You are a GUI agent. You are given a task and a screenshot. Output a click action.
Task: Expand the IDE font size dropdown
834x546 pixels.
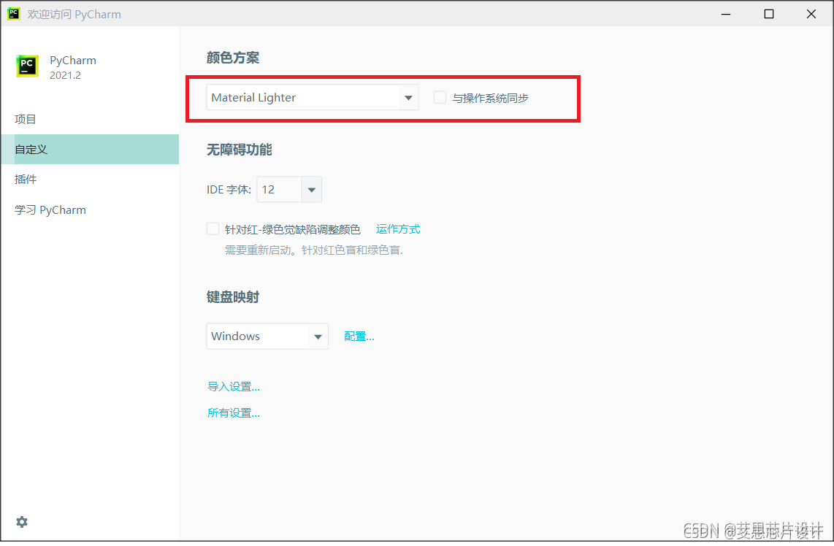click(x=288, y=191)
